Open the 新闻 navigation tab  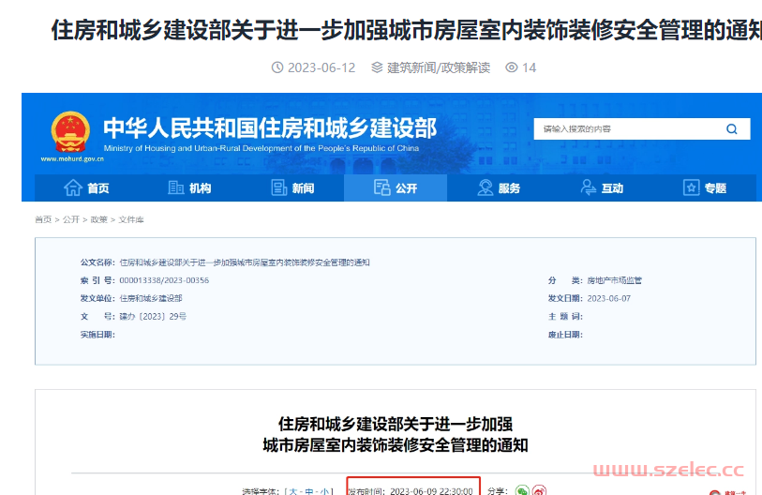click(292, 187)
